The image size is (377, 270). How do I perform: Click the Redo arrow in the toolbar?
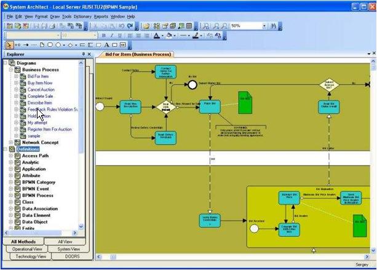(x=130, y=26)
